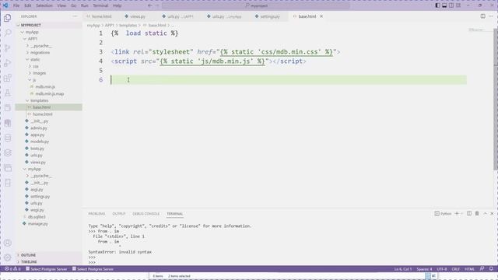Collapse the MYPROJECT root folder
The width and height of the screenshot is (498, 280).
pyautogui.click(x=49, y=25)
